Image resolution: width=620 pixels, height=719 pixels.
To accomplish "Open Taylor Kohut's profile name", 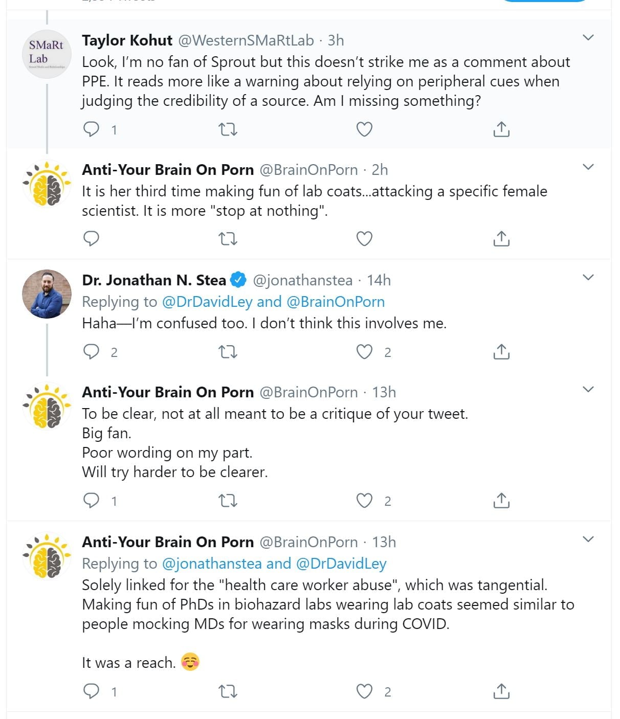I will tap(127, 40).
